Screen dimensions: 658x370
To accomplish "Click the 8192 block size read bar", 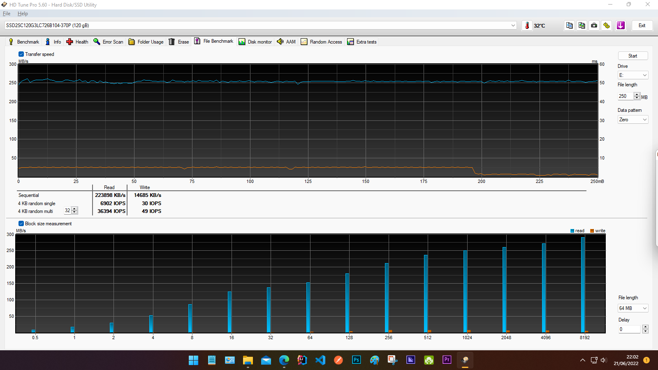I will (583, 284).
